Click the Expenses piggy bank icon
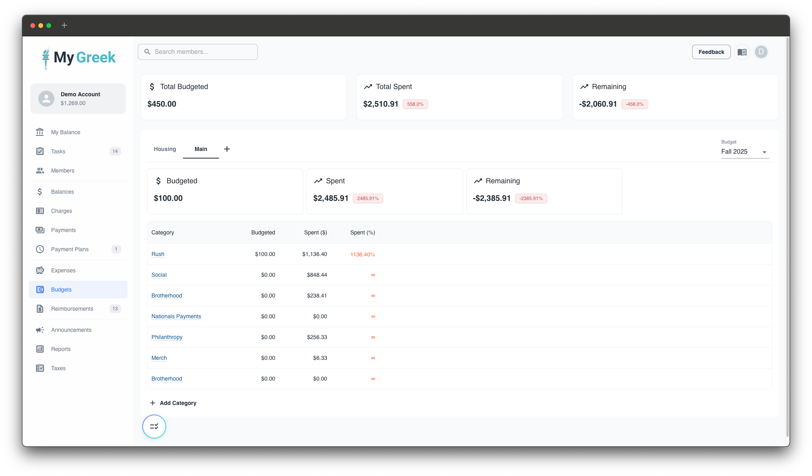Viewport: 812px width, 476px height. (x=40, y=270)
